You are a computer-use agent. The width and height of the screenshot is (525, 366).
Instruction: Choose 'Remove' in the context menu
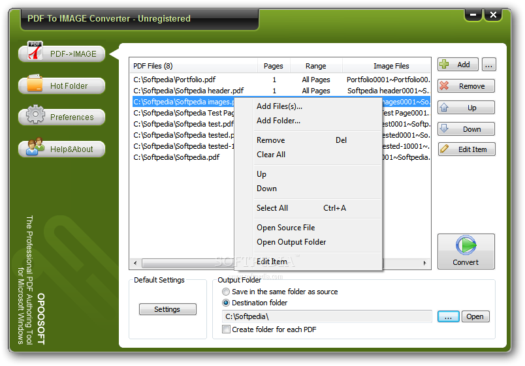point(308,140)
